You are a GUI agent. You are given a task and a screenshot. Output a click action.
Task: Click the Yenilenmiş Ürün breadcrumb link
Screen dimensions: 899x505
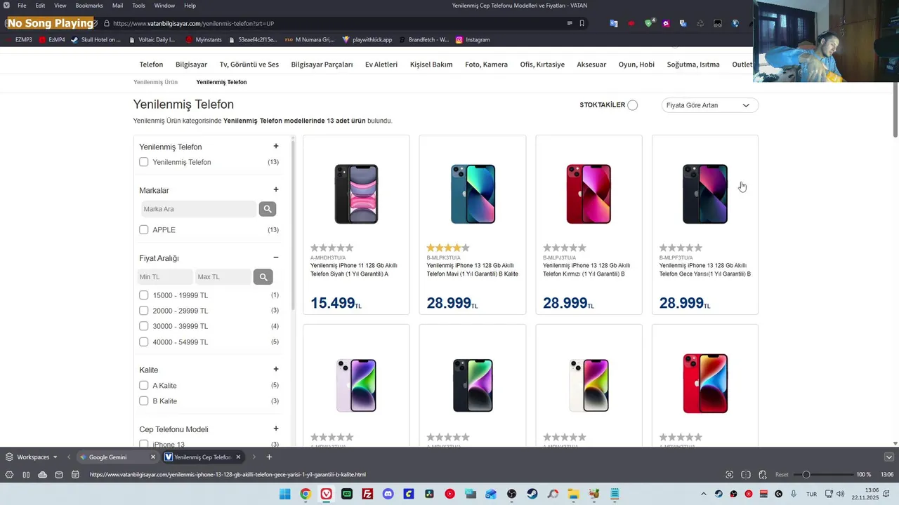coord(156,82)
